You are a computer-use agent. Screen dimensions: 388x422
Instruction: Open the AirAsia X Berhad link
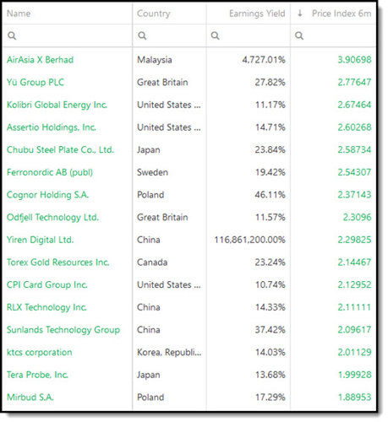pyautogui.click(x=40, y=60)
